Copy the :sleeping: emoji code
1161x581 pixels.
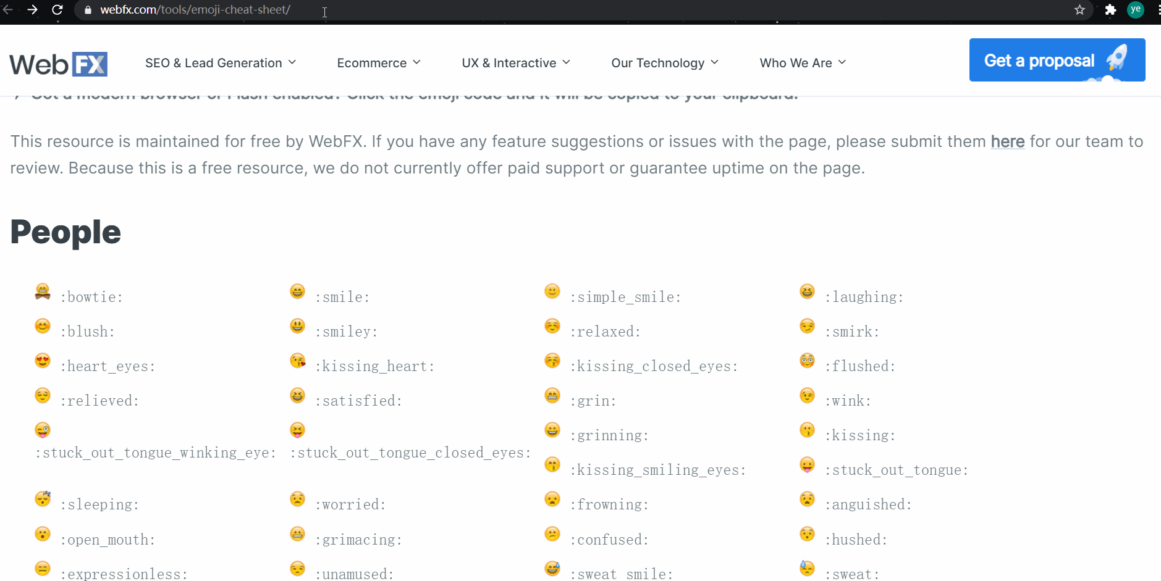[x=99, y=504]
